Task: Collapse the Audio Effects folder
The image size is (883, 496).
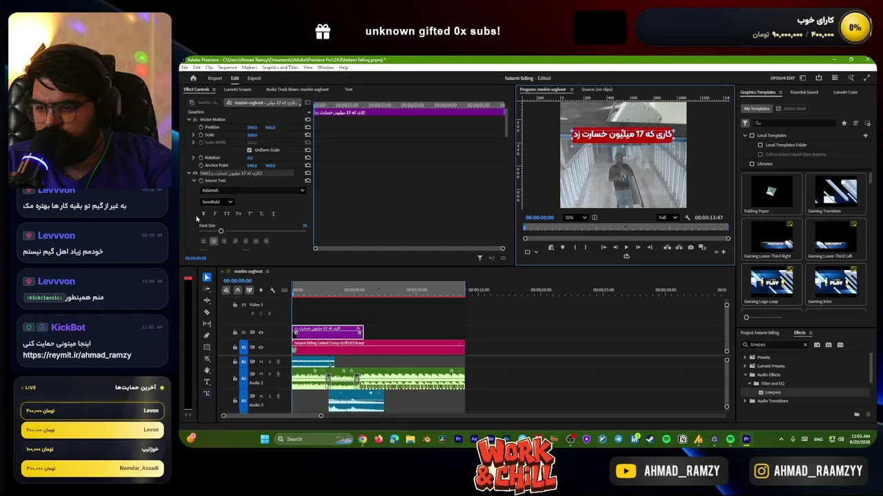Action: (745, 375)
